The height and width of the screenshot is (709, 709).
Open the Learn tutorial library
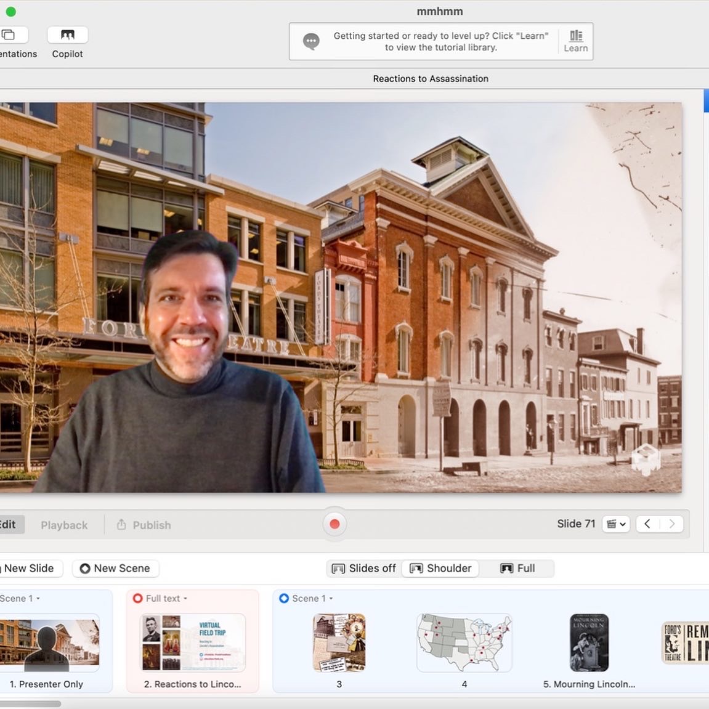pos(575,41)
